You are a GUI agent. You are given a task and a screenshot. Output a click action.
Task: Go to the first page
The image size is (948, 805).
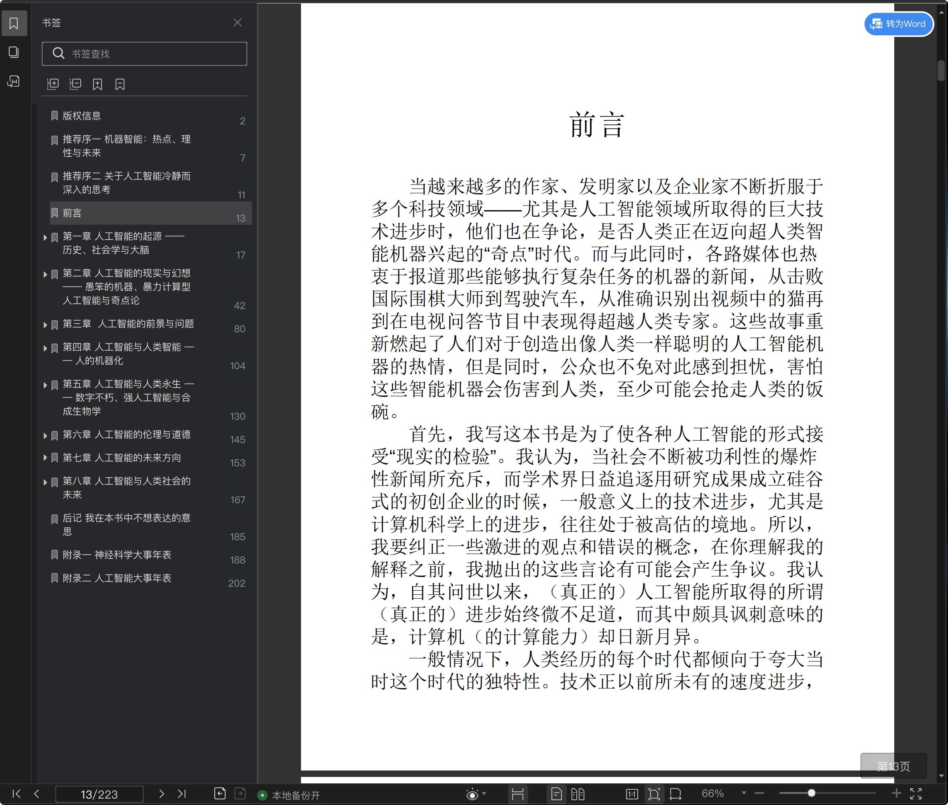coord(16,794)
